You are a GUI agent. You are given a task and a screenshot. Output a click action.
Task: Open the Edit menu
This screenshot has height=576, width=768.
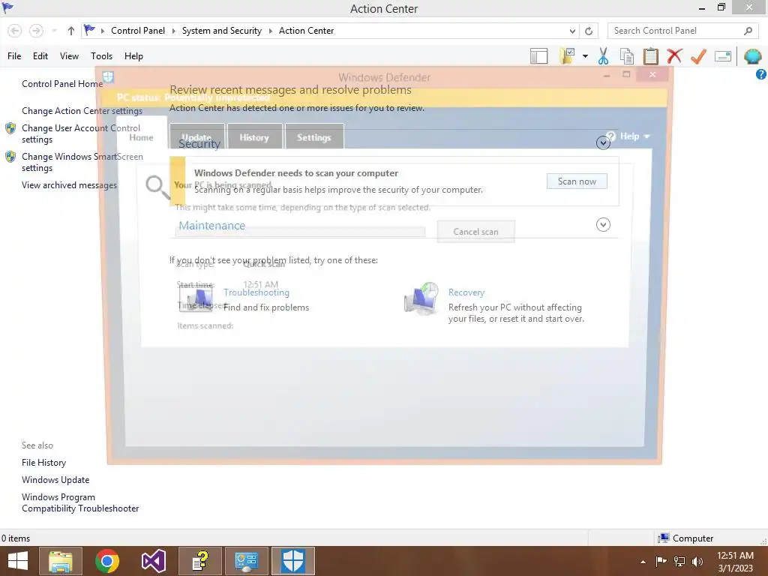(x=40, y=56)
